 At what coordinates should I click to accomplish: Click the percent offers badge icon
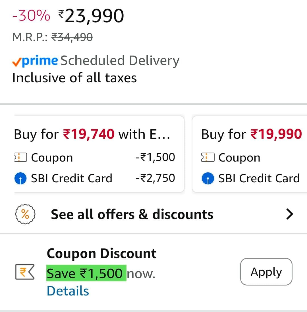[x=25, y=215]
